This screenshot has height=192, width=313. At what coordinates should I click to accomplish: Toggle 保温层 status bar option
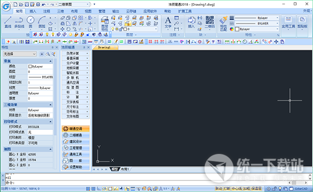pyautogui.click(x=257, y=188)
